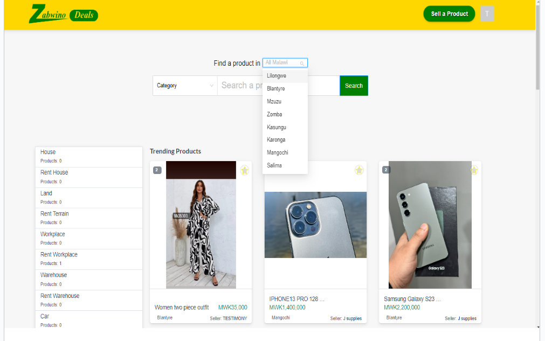The width and height of the screenshot is (545, 341).
Task: Open the user avatar T menu
Action: (x=487, y=14)
